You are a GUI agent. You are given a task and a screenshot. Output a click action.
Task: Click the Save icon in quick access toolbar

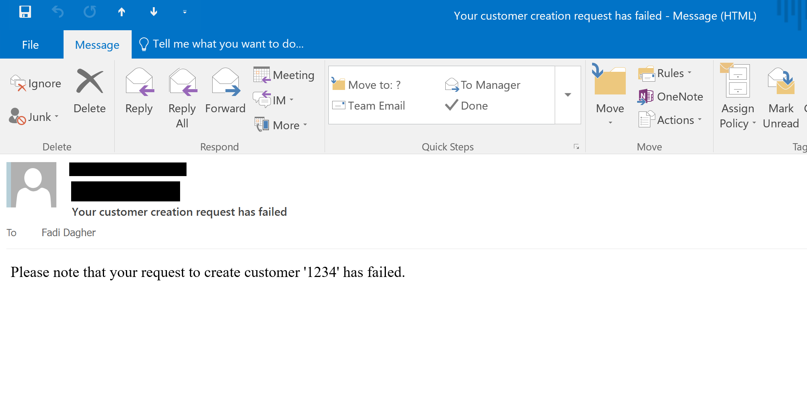tap(25, 12)
